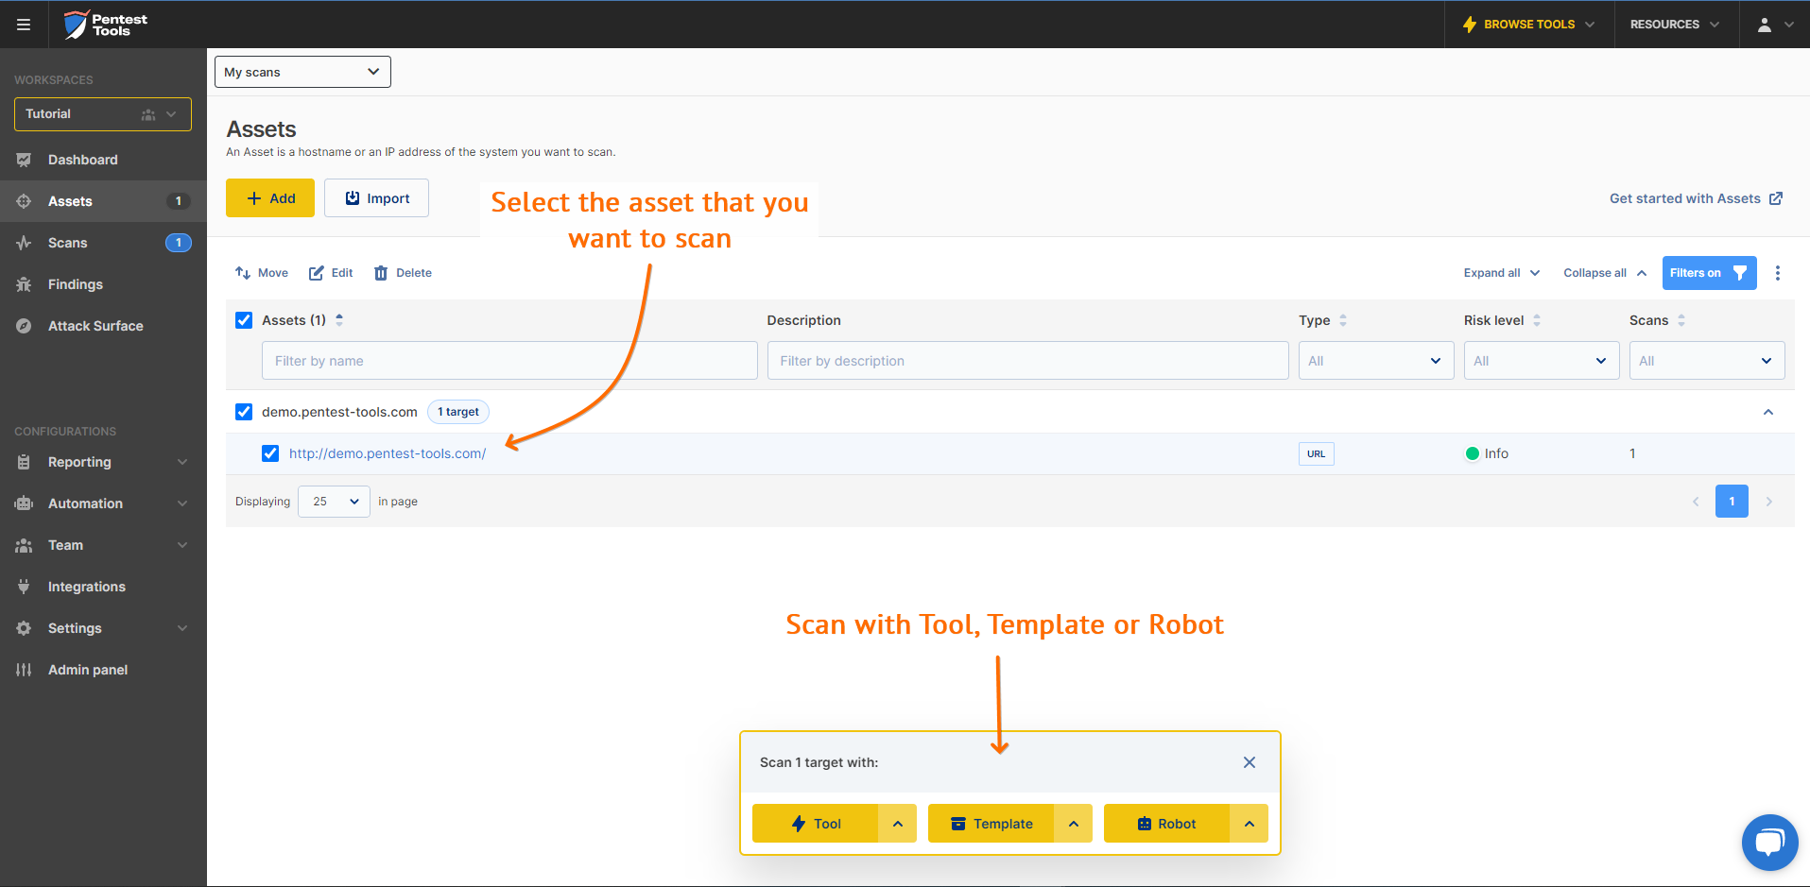Click the Findings bug icon
Screen dimensions: 1810x887
click(25, 284)
